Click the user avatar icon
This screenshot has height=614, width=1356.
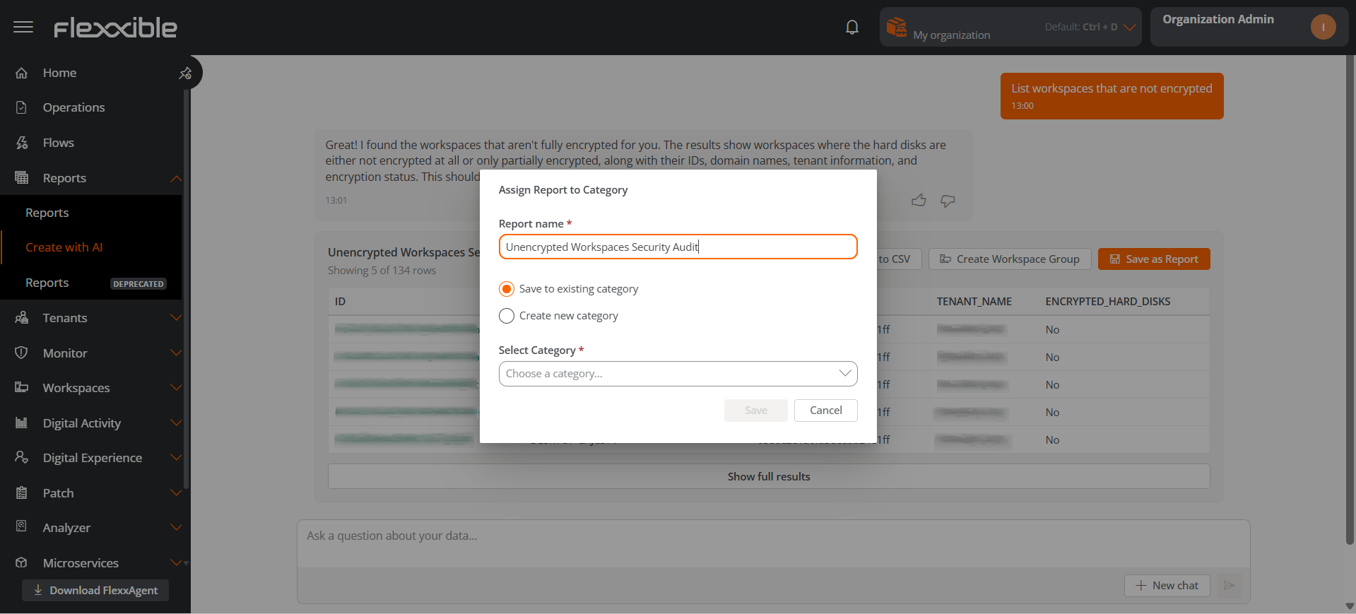click(x=1323, y=28)
